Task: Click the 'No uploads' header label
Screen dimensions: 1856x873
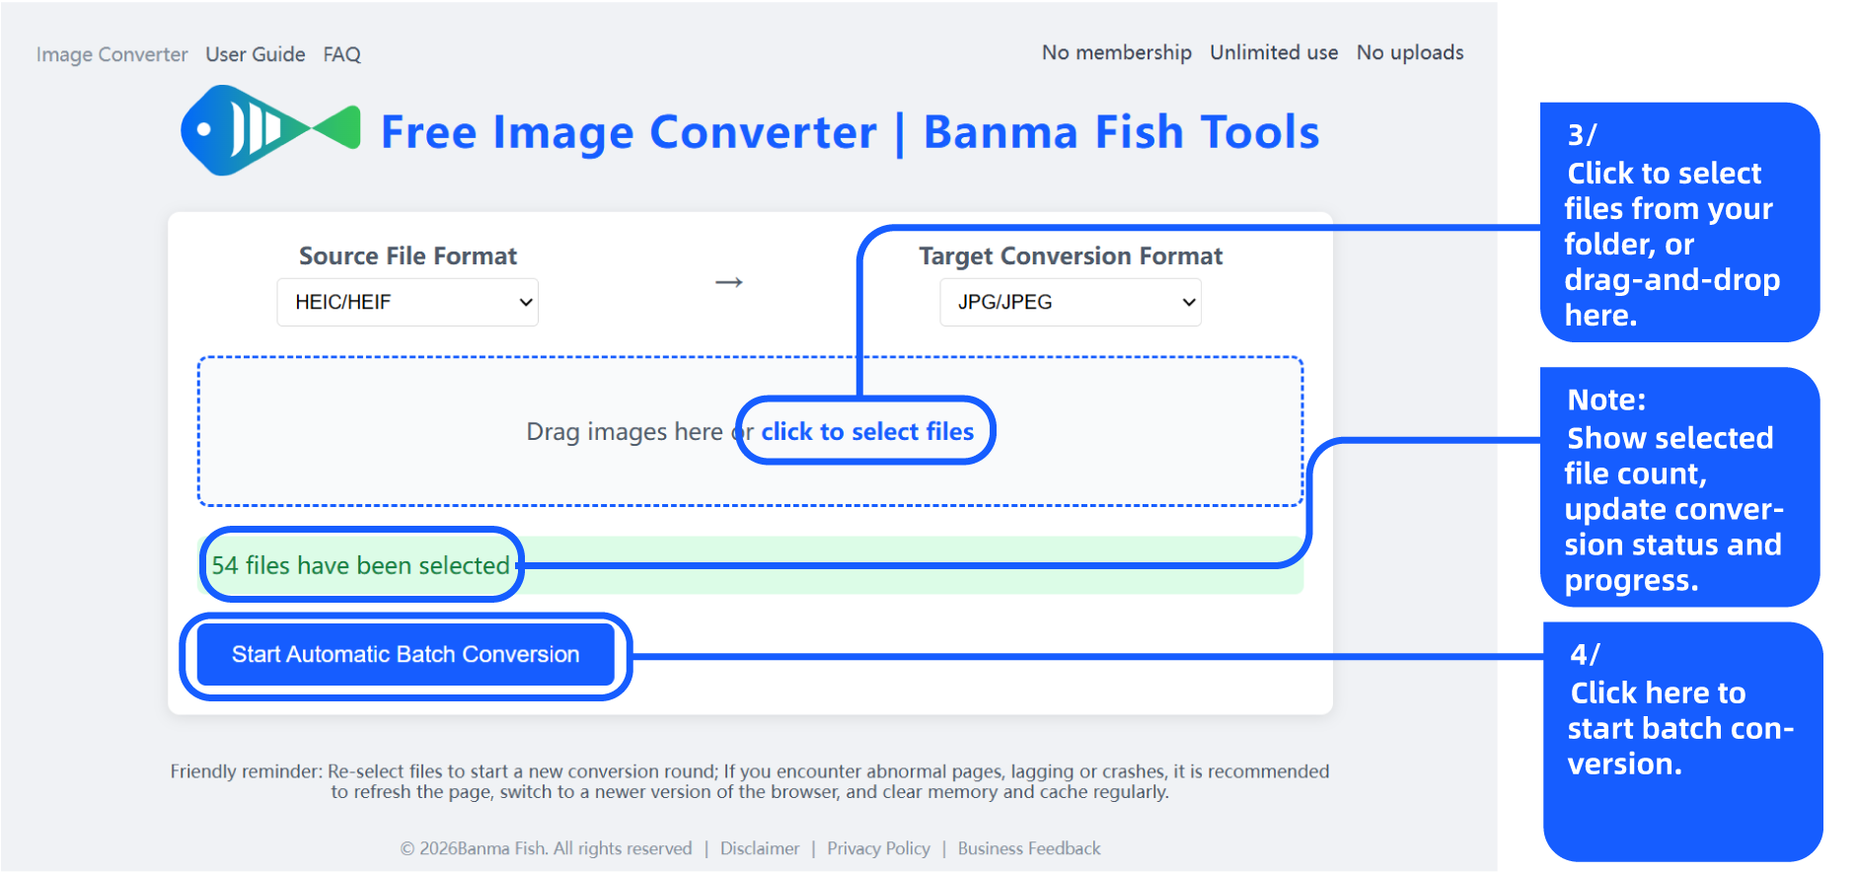Action: click(1410, 52)
